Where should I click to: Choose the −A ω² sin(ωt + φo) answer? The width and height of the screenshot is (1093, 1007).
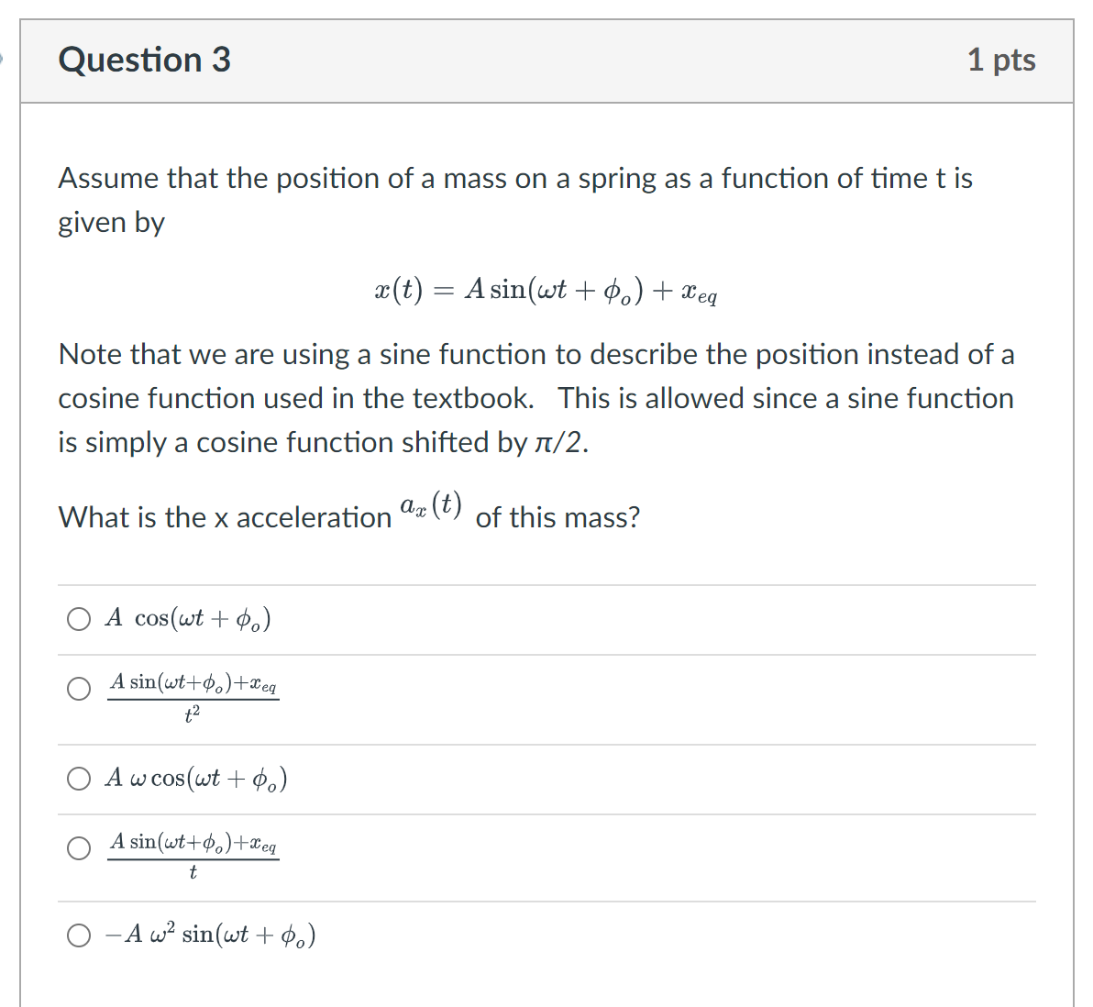80,935
